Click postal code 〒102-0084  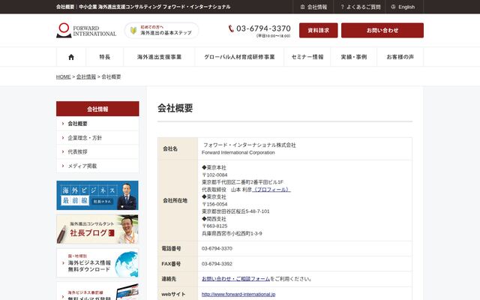click(x=214, y=175)
